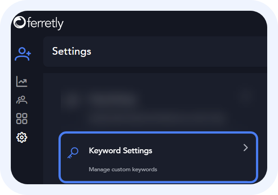Click the empty area of the Settings header bar
This screenshot has width=278, height=195.
click(180, 51)
